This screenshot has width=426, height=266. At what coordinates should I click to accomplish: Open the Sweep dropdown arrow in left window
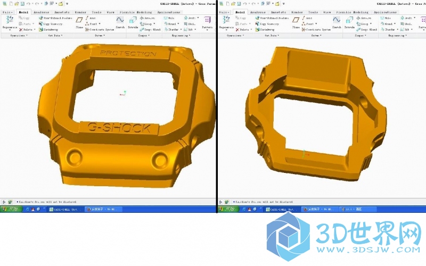(154, 24)
